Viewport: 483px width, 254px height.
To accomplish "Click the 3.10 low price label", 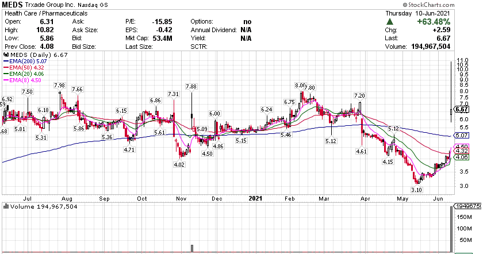I will pyautogui.click(x=417, y=190).
